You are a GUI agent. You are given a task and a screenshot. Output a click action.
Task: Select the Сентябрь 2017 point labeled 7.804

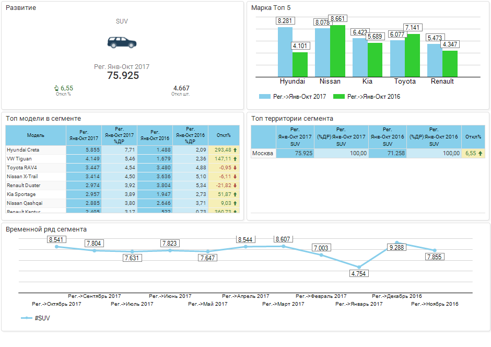click(x=95, y=250)
